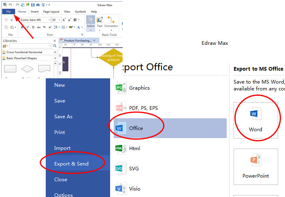
Task: Close the Basic Flowchart Shapes library
Action: pyautogui.click(x=55, y=58)
